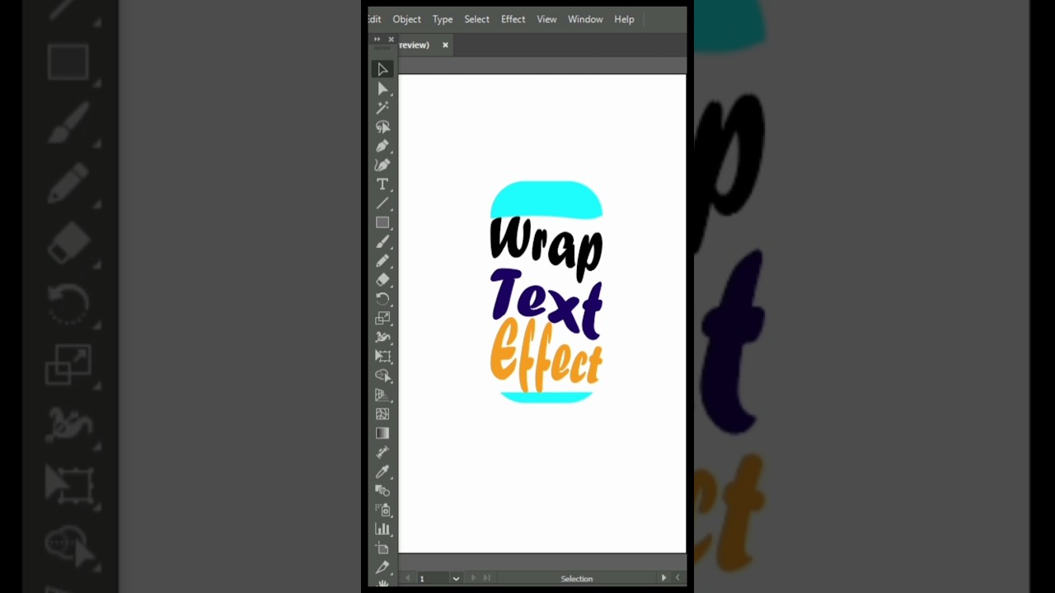Choose the Lasso tool
Viewport: 1055px width, 593px height.
tap(382, 127)
